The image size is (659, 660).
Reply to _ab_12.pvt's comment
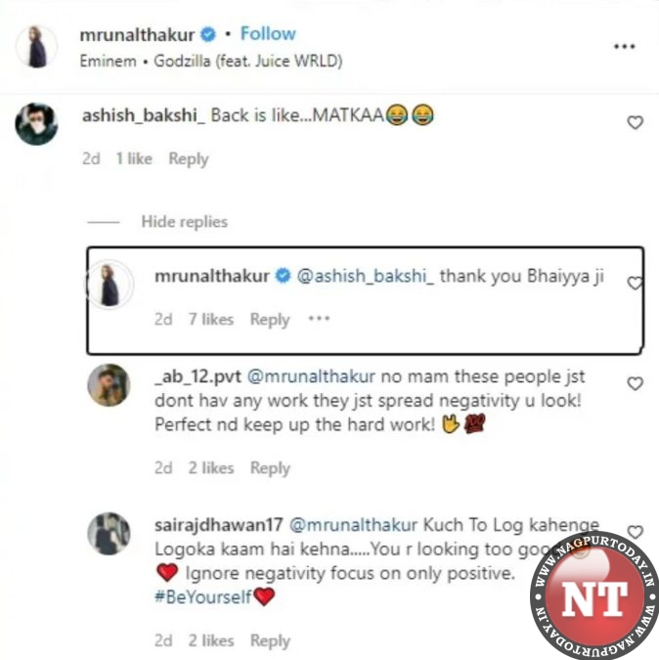coord(270,468)
